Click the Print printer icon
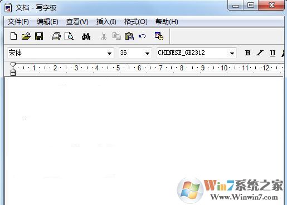The height and width of the screenshot is (205, 287). click(56, 36)
